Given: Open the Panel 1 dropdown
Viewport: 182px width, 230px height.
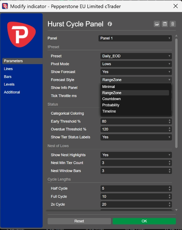Looking at the screenshot, I should 135,38.
